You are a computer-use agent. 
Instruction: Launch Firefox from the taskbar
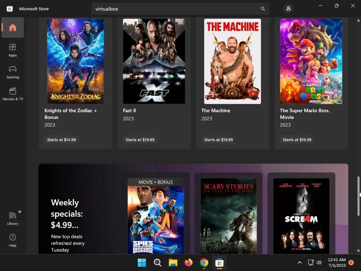pyautogui.click(x=189, y=263)
